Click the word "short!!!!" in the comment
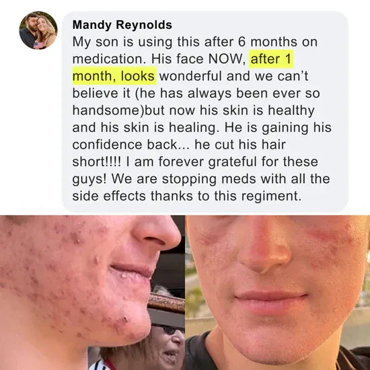The width and height of the screenshot is (370, 370). (x=97, y=162)
